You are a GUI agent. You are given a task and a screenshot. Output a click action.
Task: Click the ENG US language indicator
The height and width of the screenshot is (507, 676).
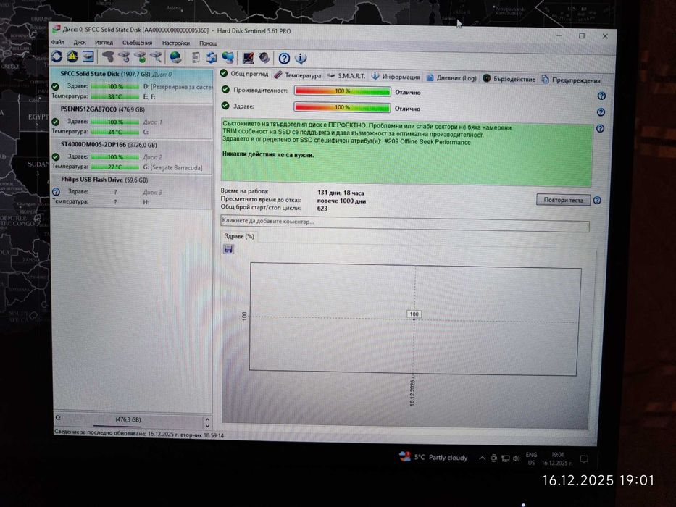(532, 458)
